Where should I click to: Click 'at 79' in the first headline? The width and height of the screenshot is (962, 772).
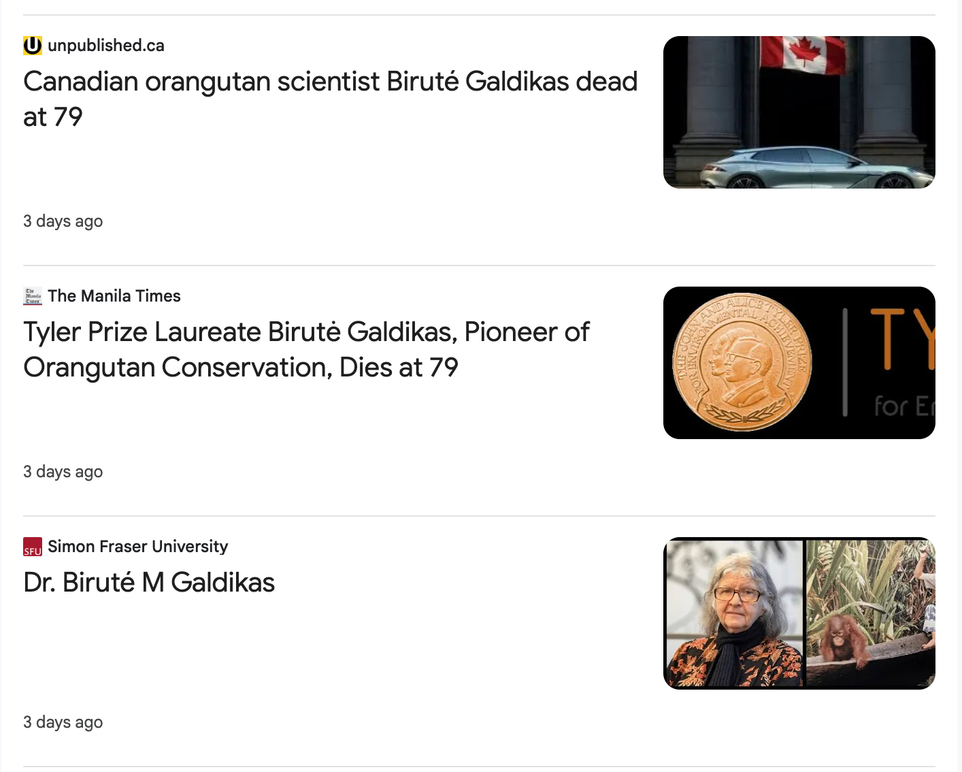pos(53,117)
